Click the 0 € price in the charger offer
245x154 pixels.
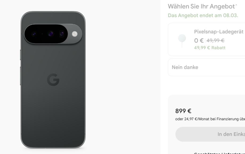click(199, 41)
